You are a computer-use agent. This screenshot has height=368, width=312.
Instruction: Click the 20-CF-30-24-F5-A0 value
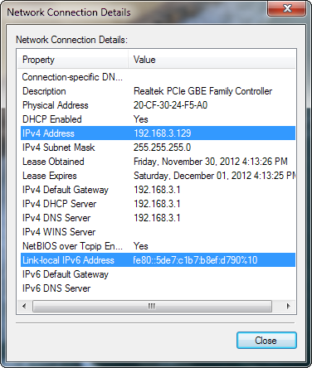click(x=170, y=105)
